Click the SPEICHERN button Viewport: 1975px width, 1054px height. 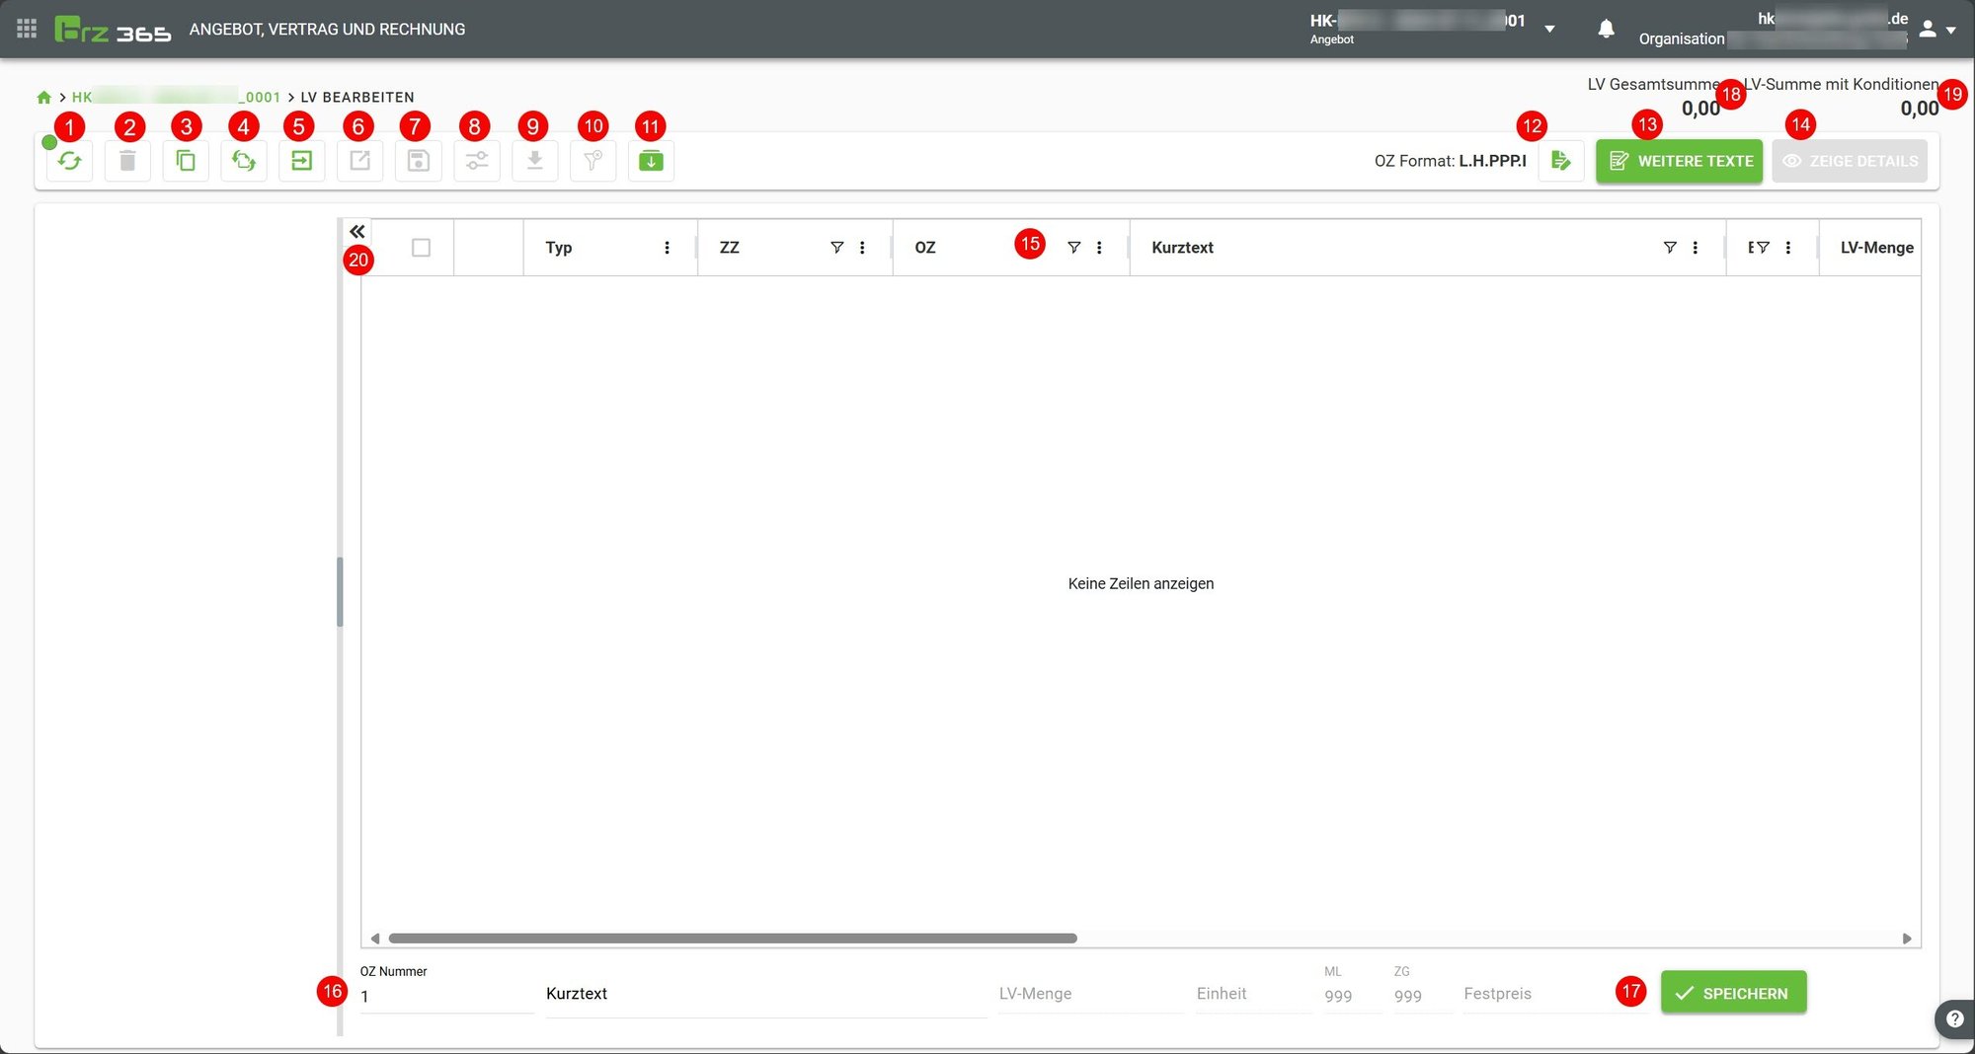[1733, 993]
